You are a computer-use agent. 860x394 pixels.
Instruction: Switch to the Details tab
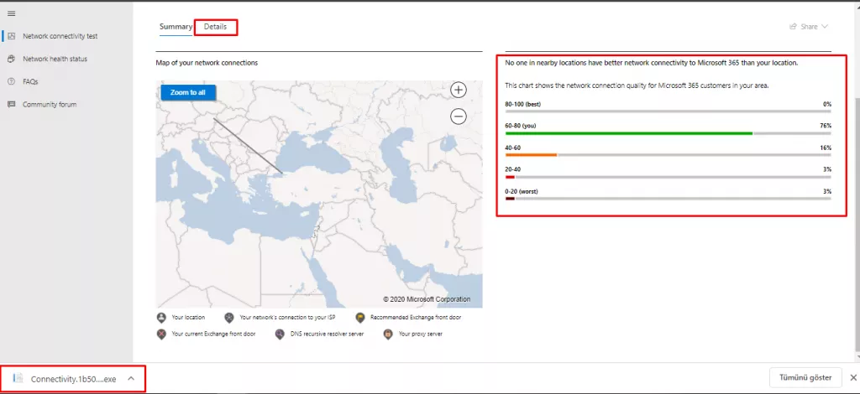click(x=215, y=27)
